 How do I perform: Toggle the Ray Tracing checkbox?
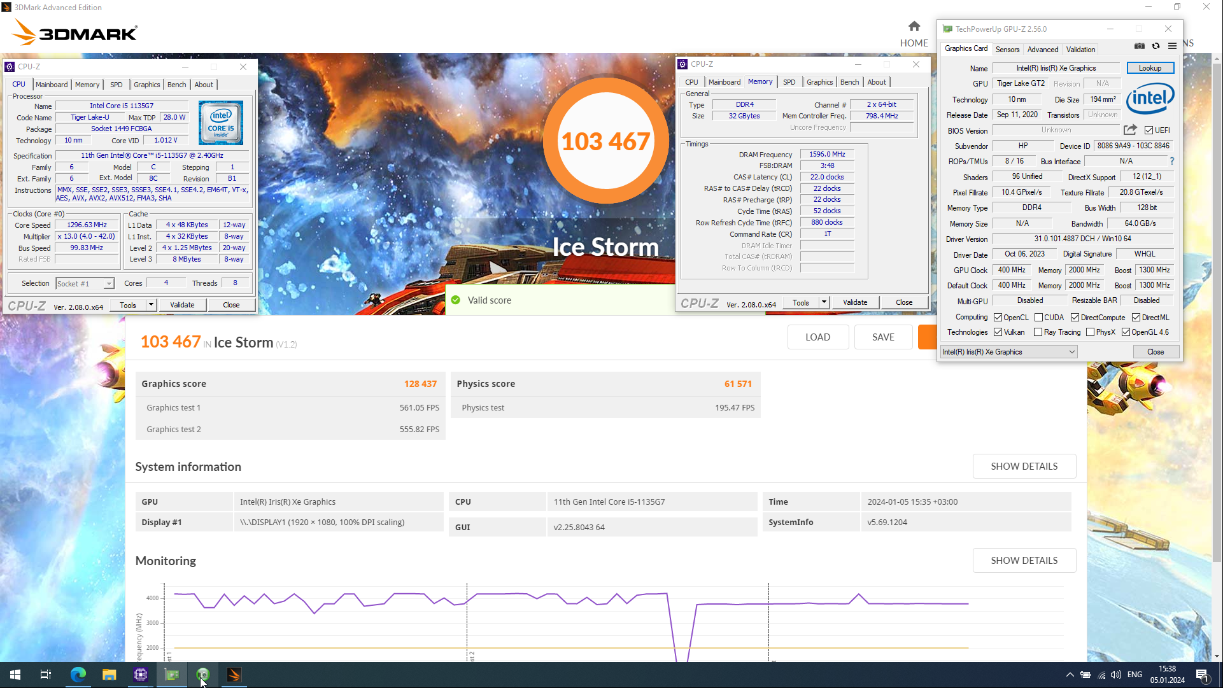click(x=1038, y=332)
